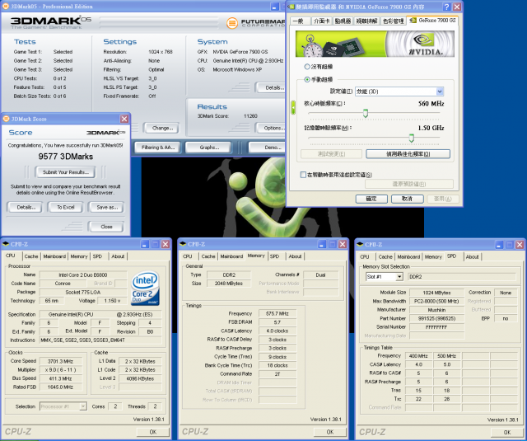Click the memory clock frequency slider handle

coord(411,138)
